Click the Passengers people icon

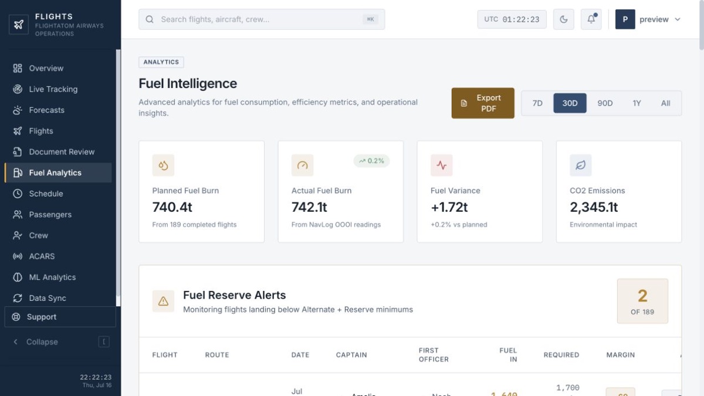pyautogui.click(x=18, y=215)
